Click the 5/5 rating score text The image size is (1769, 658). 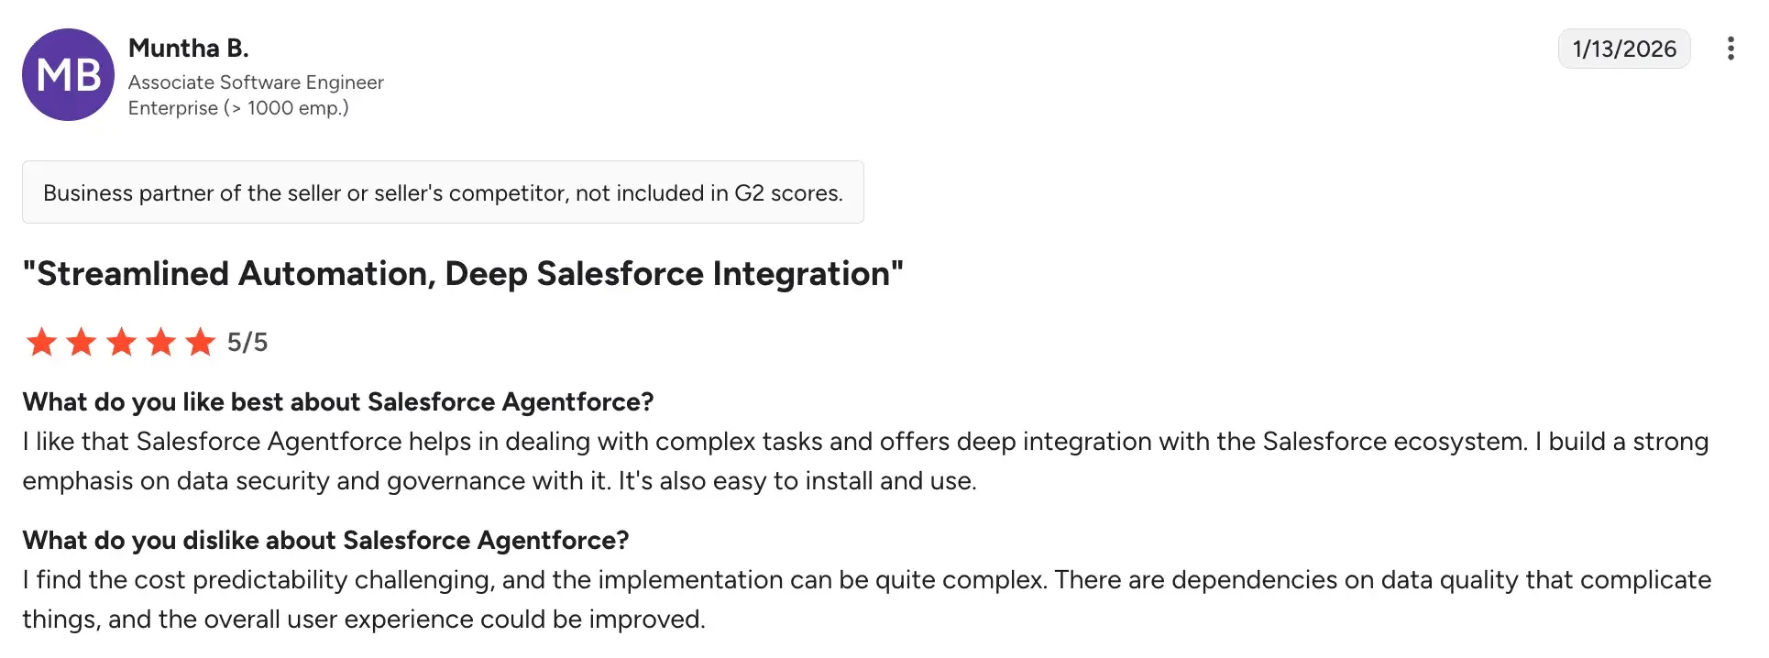click(247, 343)
